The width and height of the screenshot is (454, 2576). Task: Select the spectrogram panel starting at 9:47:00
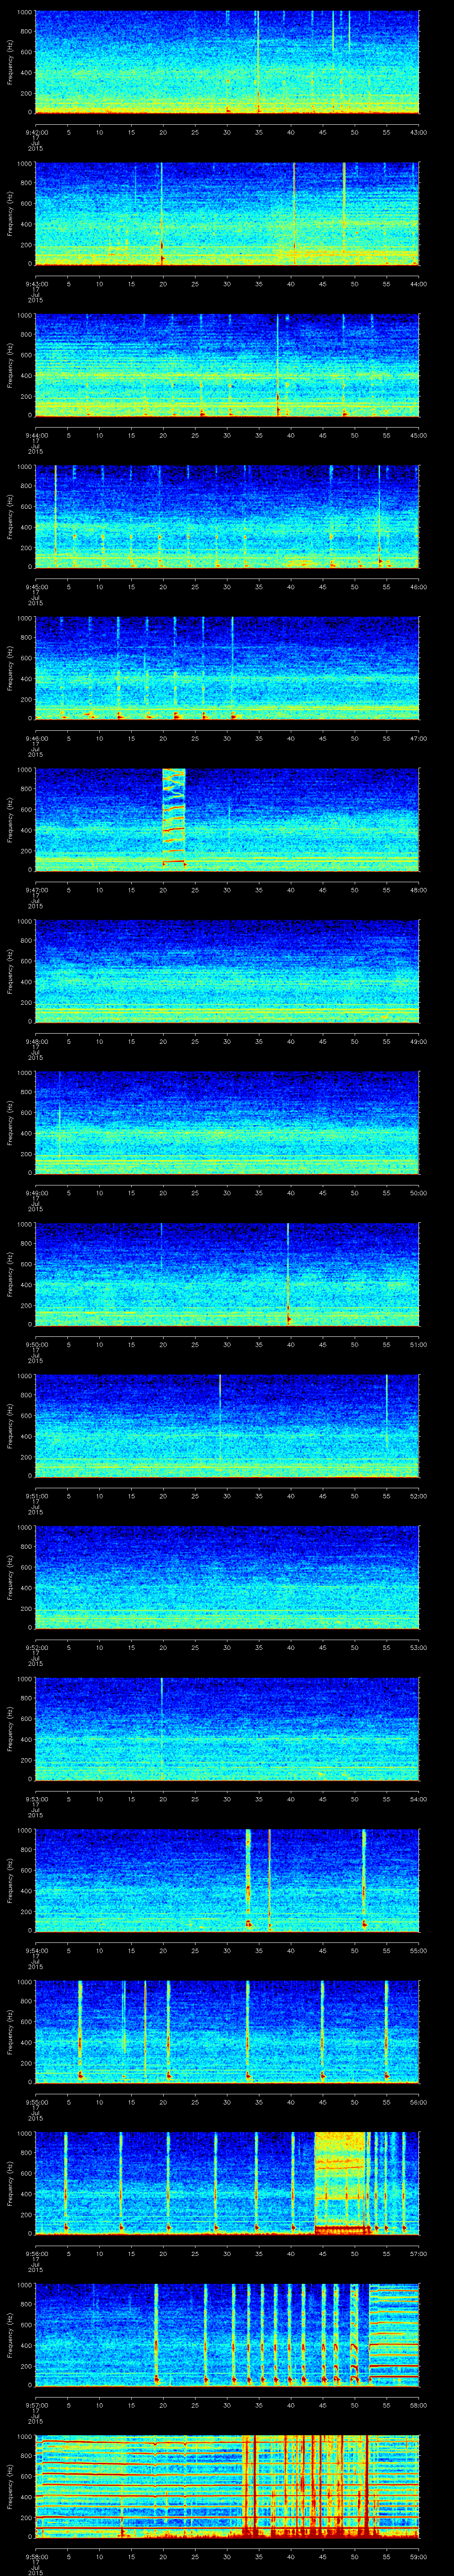[227, 819]
